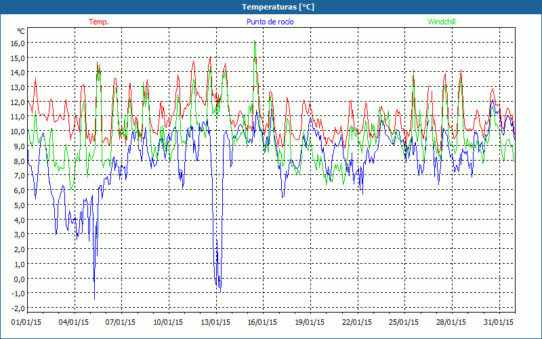Click the 13,0 y-axis value
This screenshot has height=339, width=542.
pyautogui.click(x=18, y=87)
